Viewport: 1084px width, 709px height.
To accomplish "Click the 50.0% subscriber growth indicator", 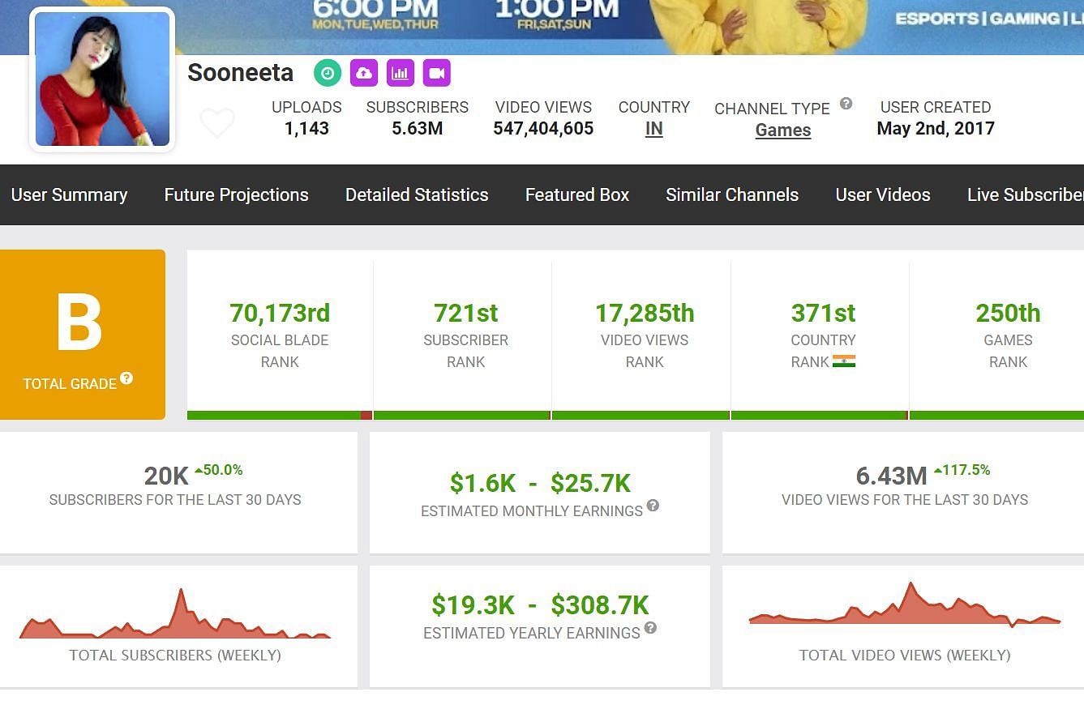I will point(218,470).
